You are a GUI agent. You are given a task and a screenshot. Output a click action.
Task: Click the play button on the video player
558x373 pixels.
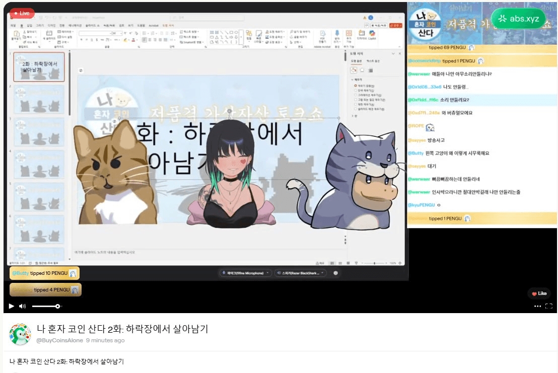(x=12, y=306)
